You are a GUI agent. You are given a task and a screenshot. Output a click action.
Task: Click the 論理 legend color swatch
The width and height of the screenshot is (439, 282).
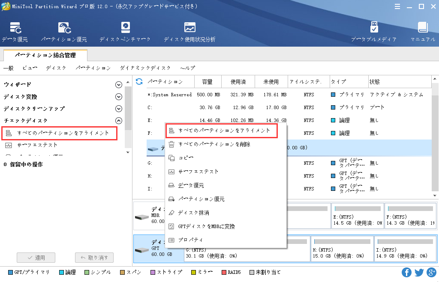61,273
